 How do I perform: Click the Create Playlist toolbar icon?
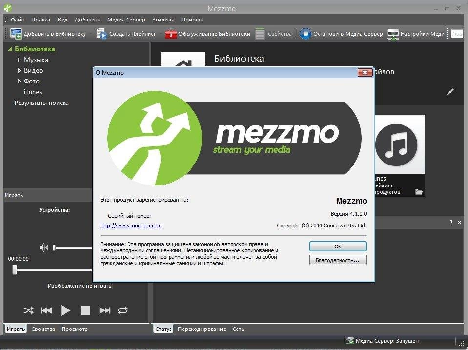102,34
